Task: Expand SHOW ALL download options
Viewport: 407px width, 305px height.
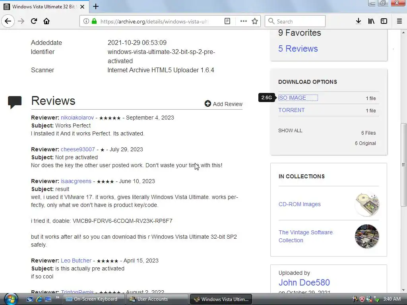Action: pyautogui.click(x=290, y=131)
